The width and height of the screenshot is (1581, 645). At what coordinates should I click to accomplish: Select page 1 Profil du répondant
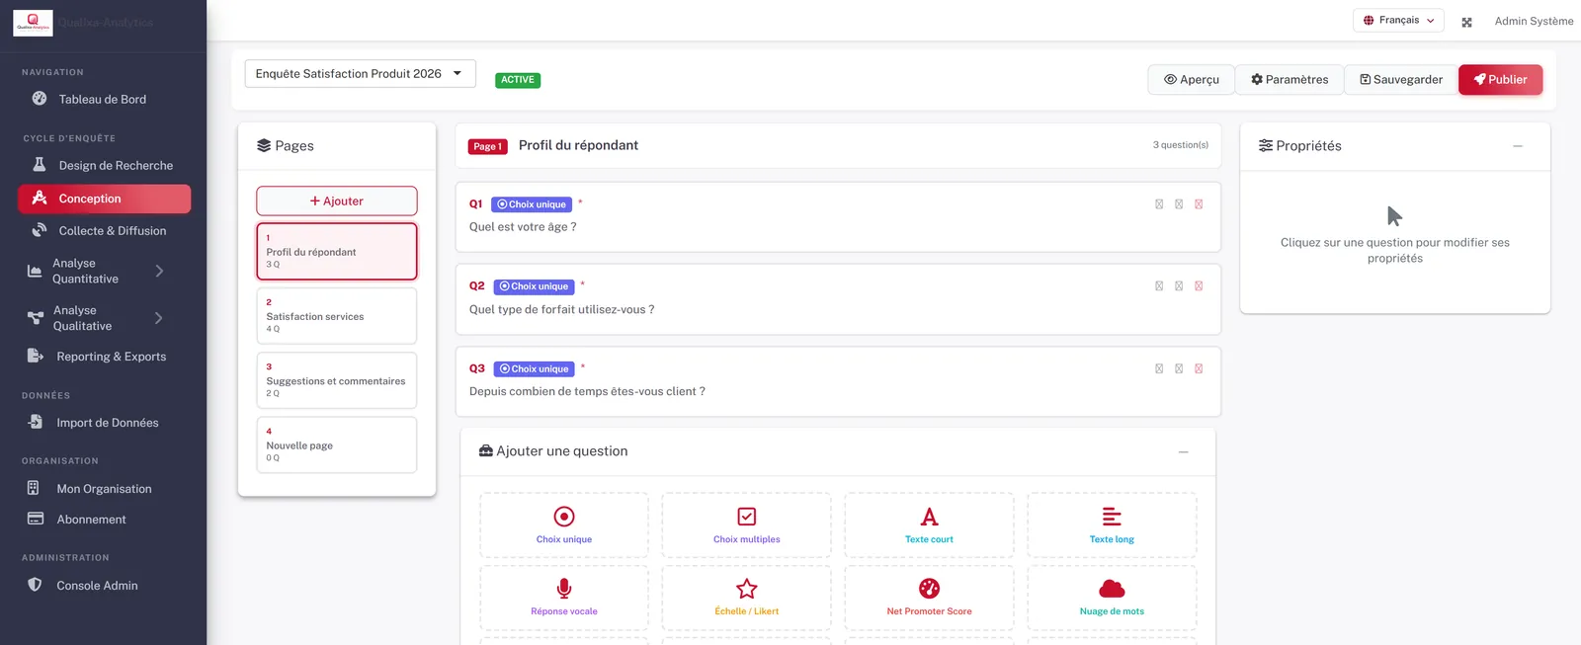[337, 252]
